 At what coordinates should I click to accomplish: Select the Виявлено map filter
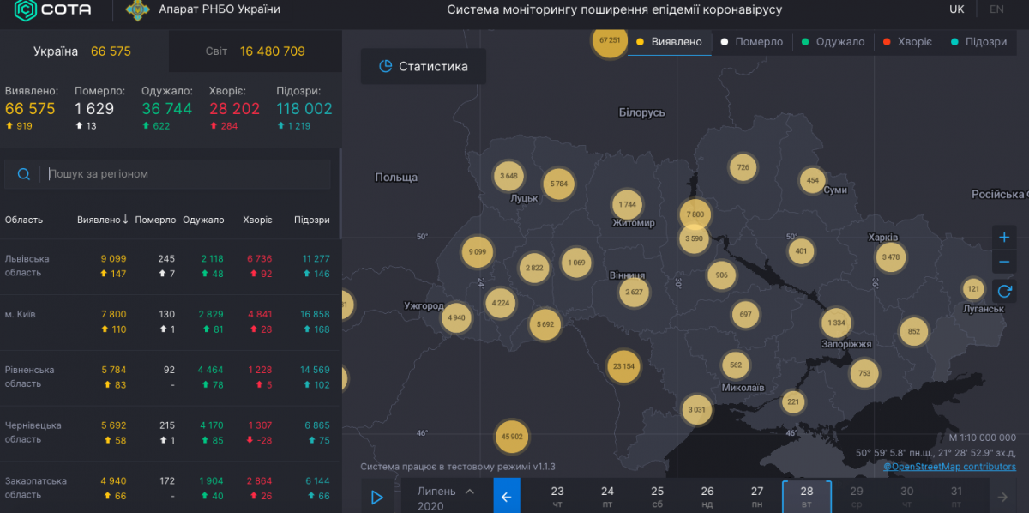point(669,42)
